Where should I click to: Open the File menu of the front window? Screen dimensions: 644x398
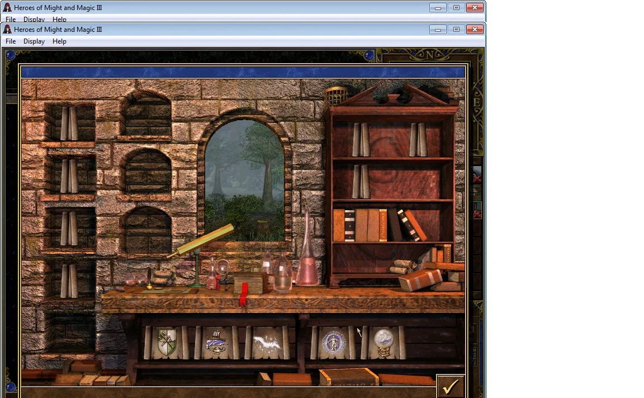tap(11, 41)
